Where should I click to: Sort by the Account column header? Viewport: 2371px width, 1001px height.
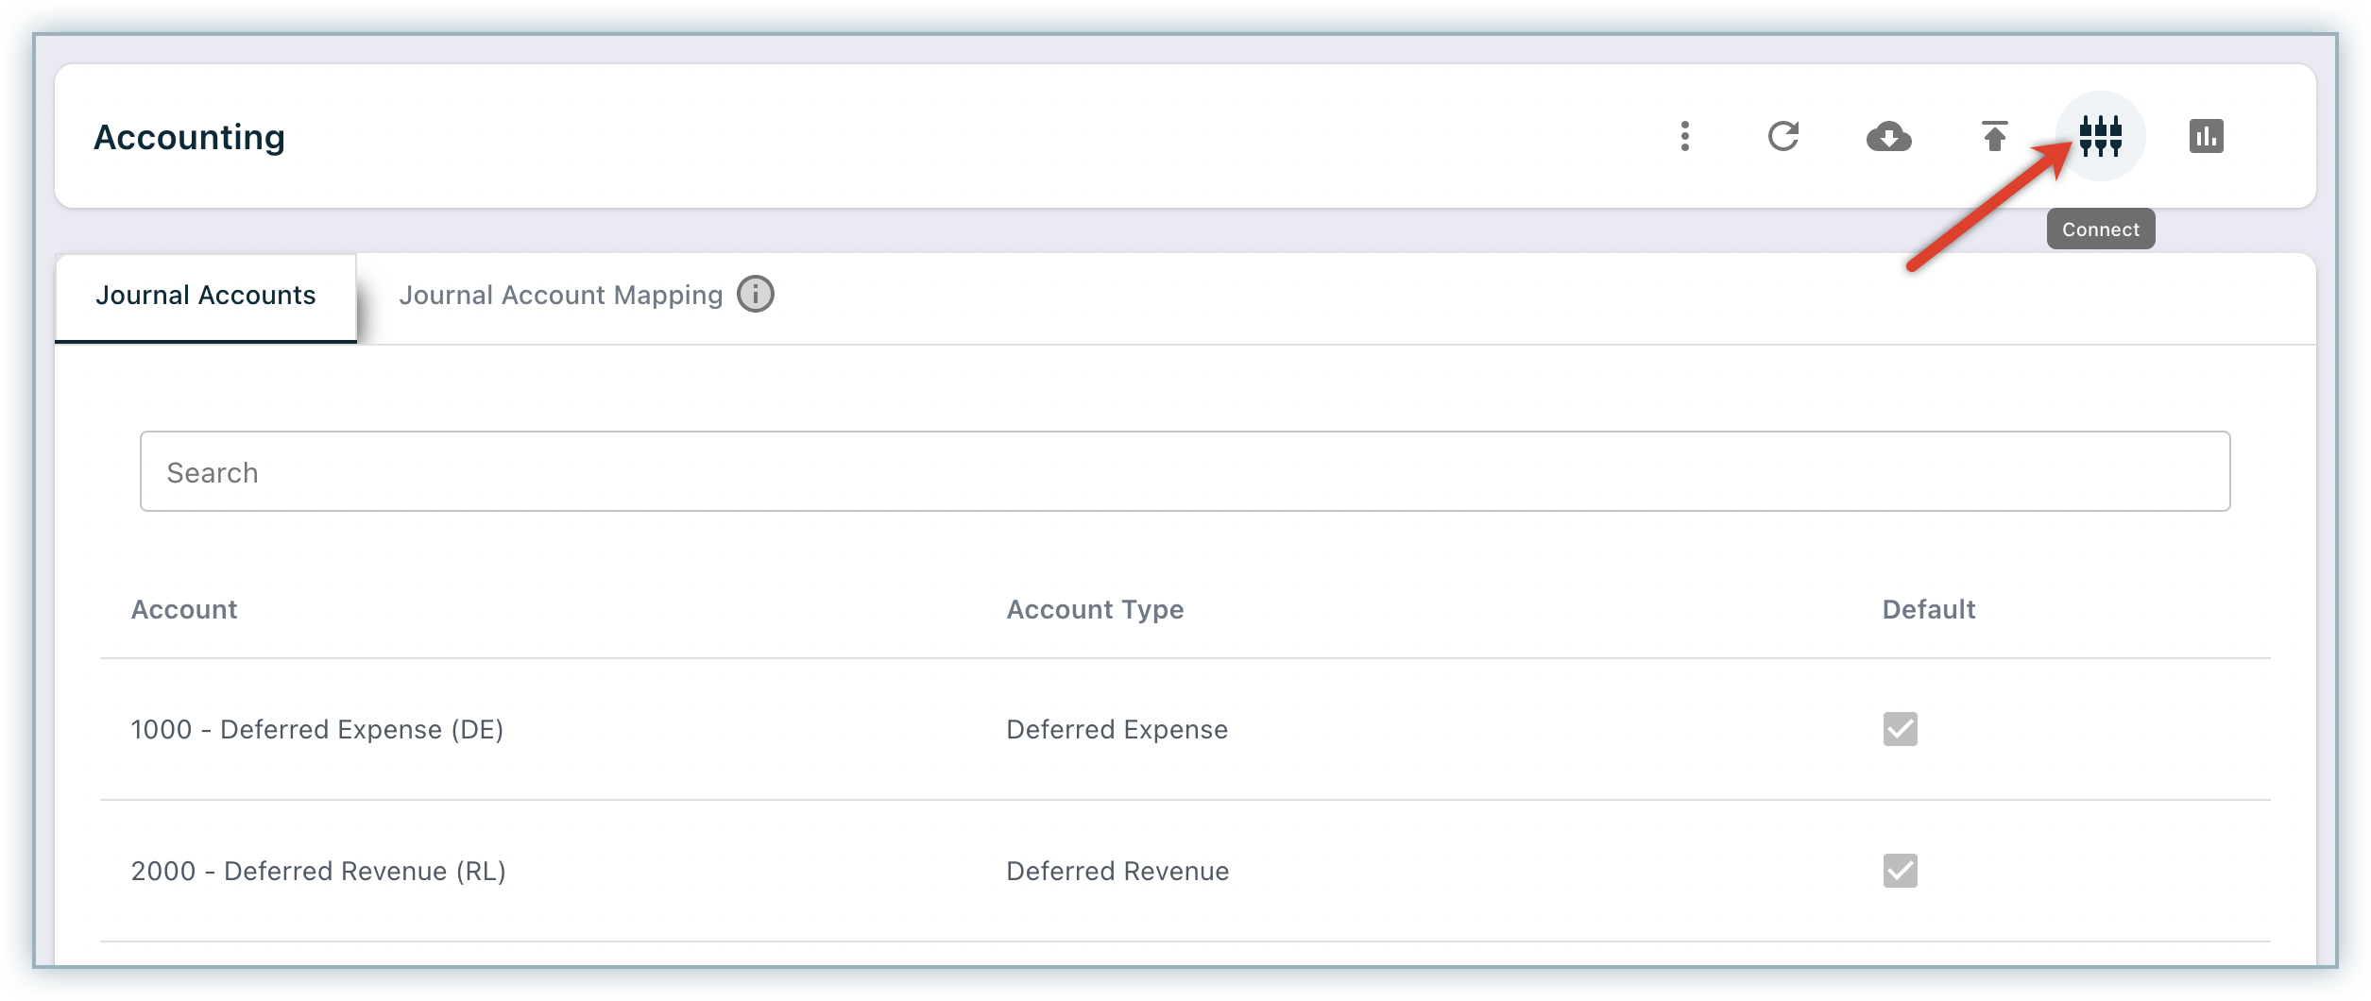[184, 610]
